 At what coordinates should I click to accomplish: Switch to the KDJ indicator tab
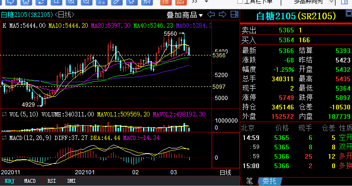(x=9, y=181)
